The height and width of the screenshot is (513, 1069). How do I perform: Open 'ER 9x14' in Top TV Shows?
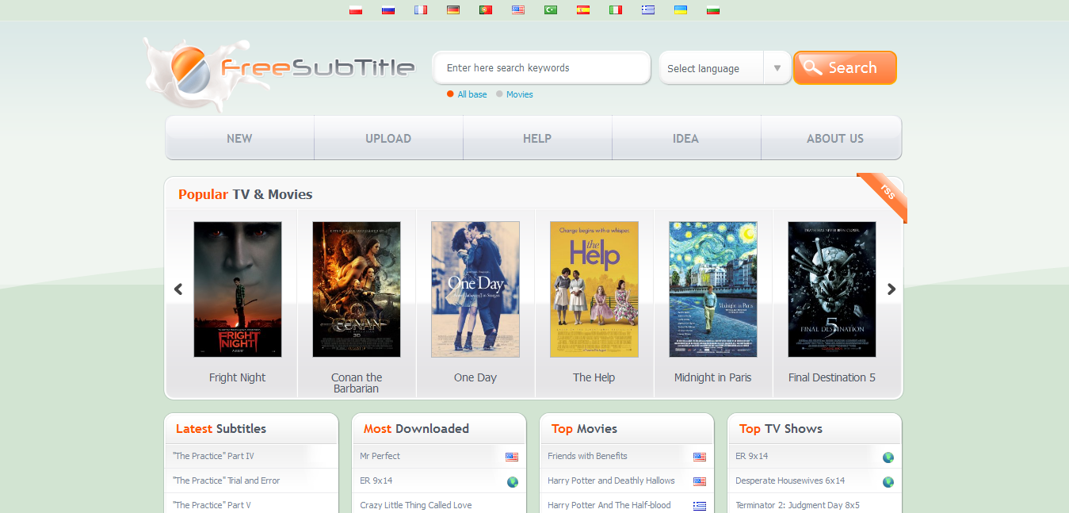click(752, 456)
